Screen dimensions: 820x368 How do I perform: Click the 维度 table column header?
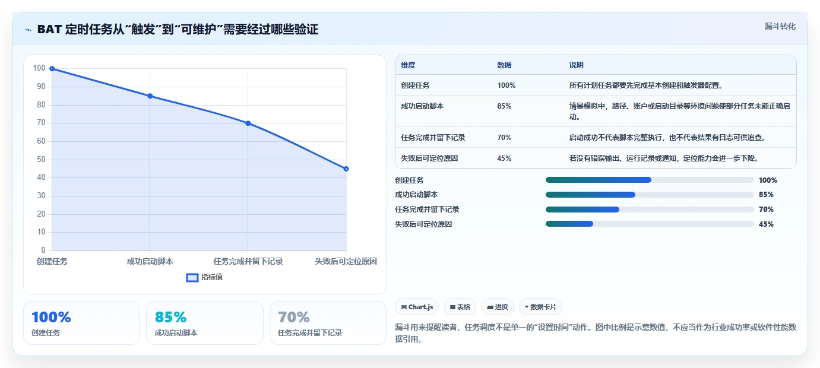pyautogui.click(x=408, y=65)
